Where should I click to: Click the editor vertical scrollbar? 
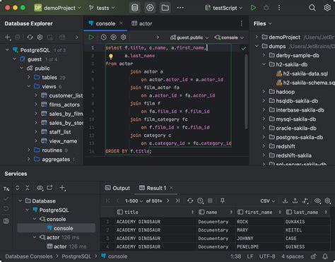tap(246, 92)
